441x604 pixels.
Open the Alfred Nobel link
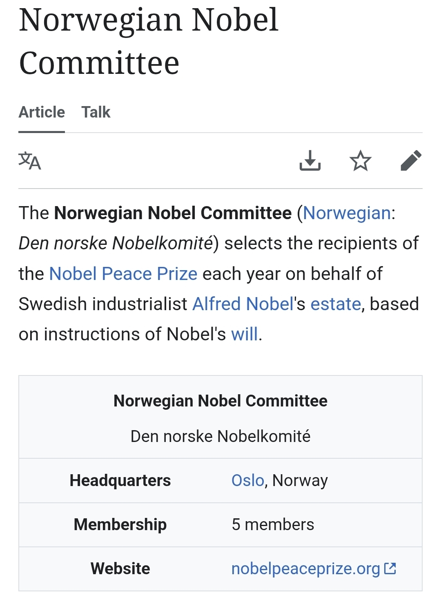pos(243,304)
